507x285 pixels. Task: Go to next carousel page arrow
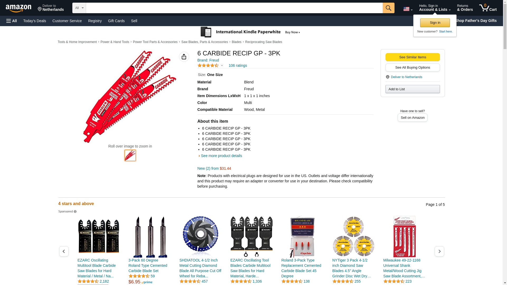[x=439, y=251]
